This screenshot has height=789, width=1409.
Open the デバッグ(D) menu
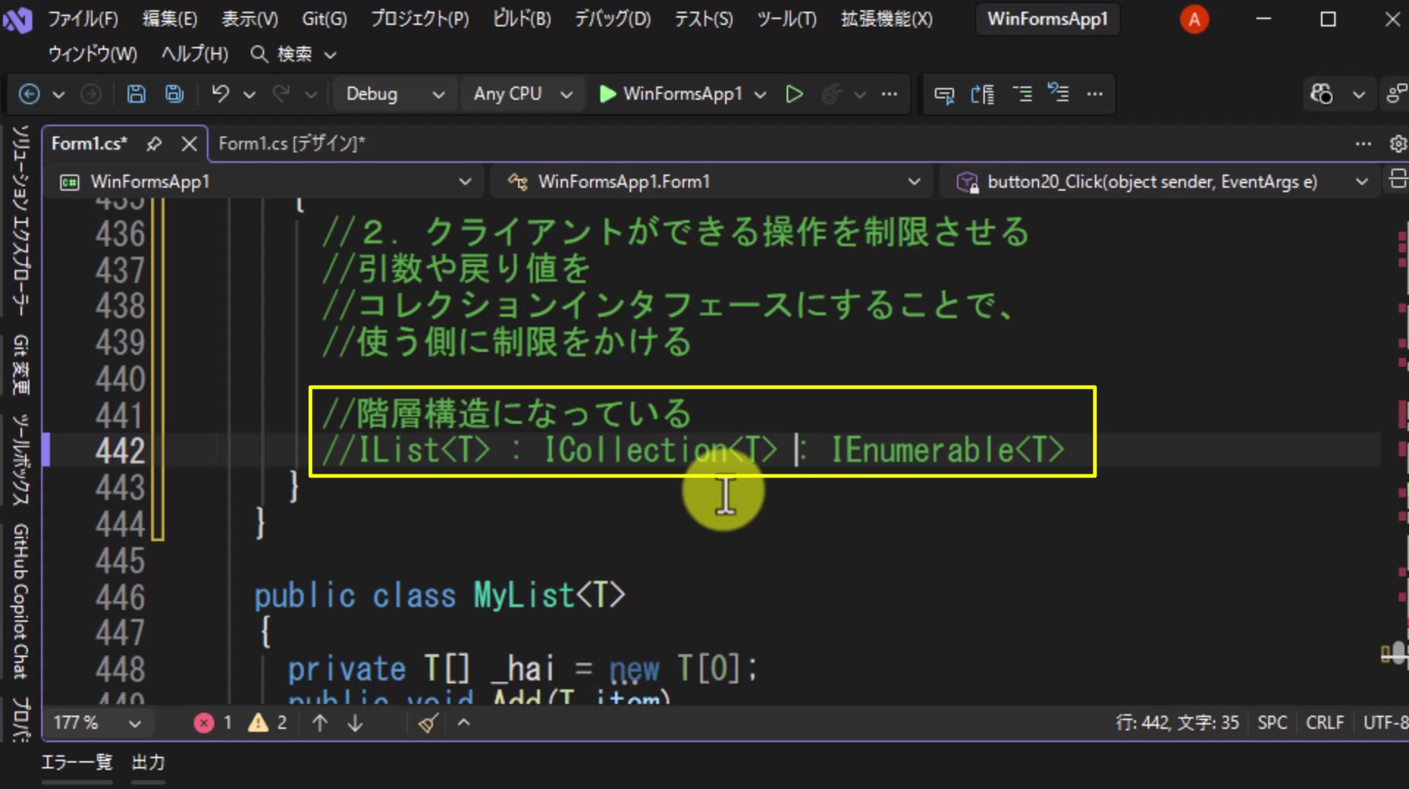click(x=612, y=19)
